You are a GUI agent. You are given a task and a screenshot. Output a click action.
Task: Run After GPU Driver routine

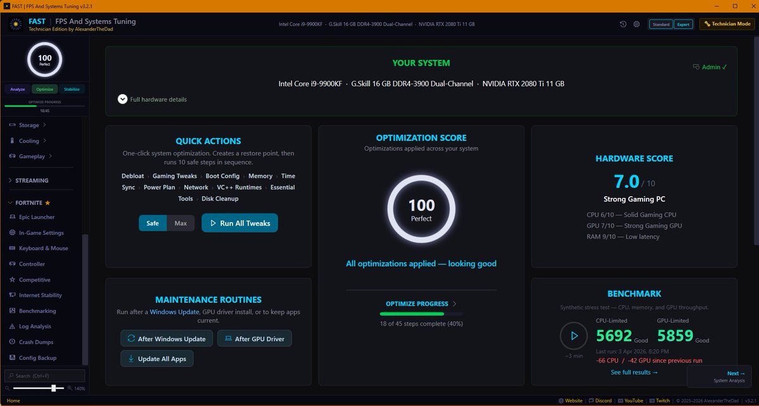(x=254, y=339)
